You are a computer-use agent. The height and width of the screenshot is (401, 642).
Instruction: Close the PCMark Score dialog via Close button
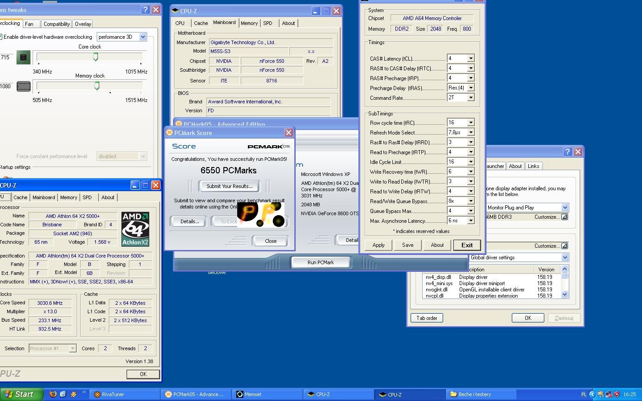(271, 241)
